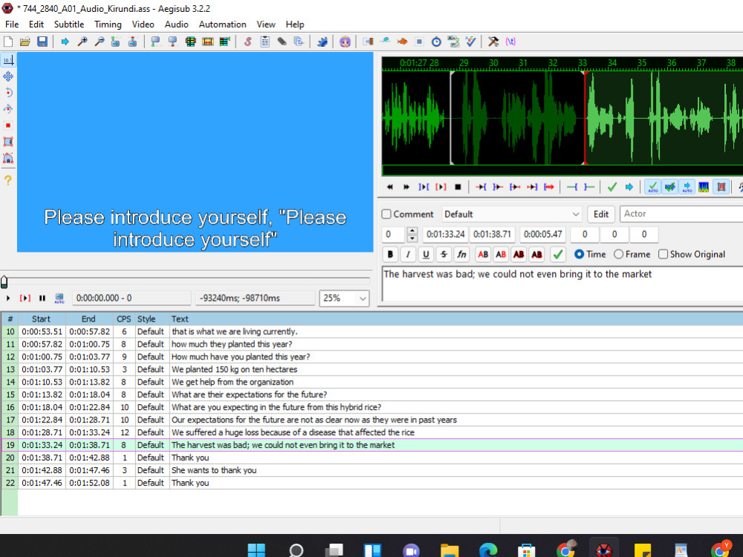Open the Audio menu
This screenshot has height=557, width=743.
[176, 25]
